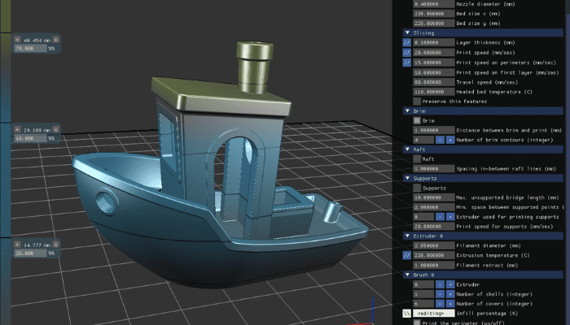Click the Bed size y field
Viewport: 570px width, 325px height.
tap(434, 24)
